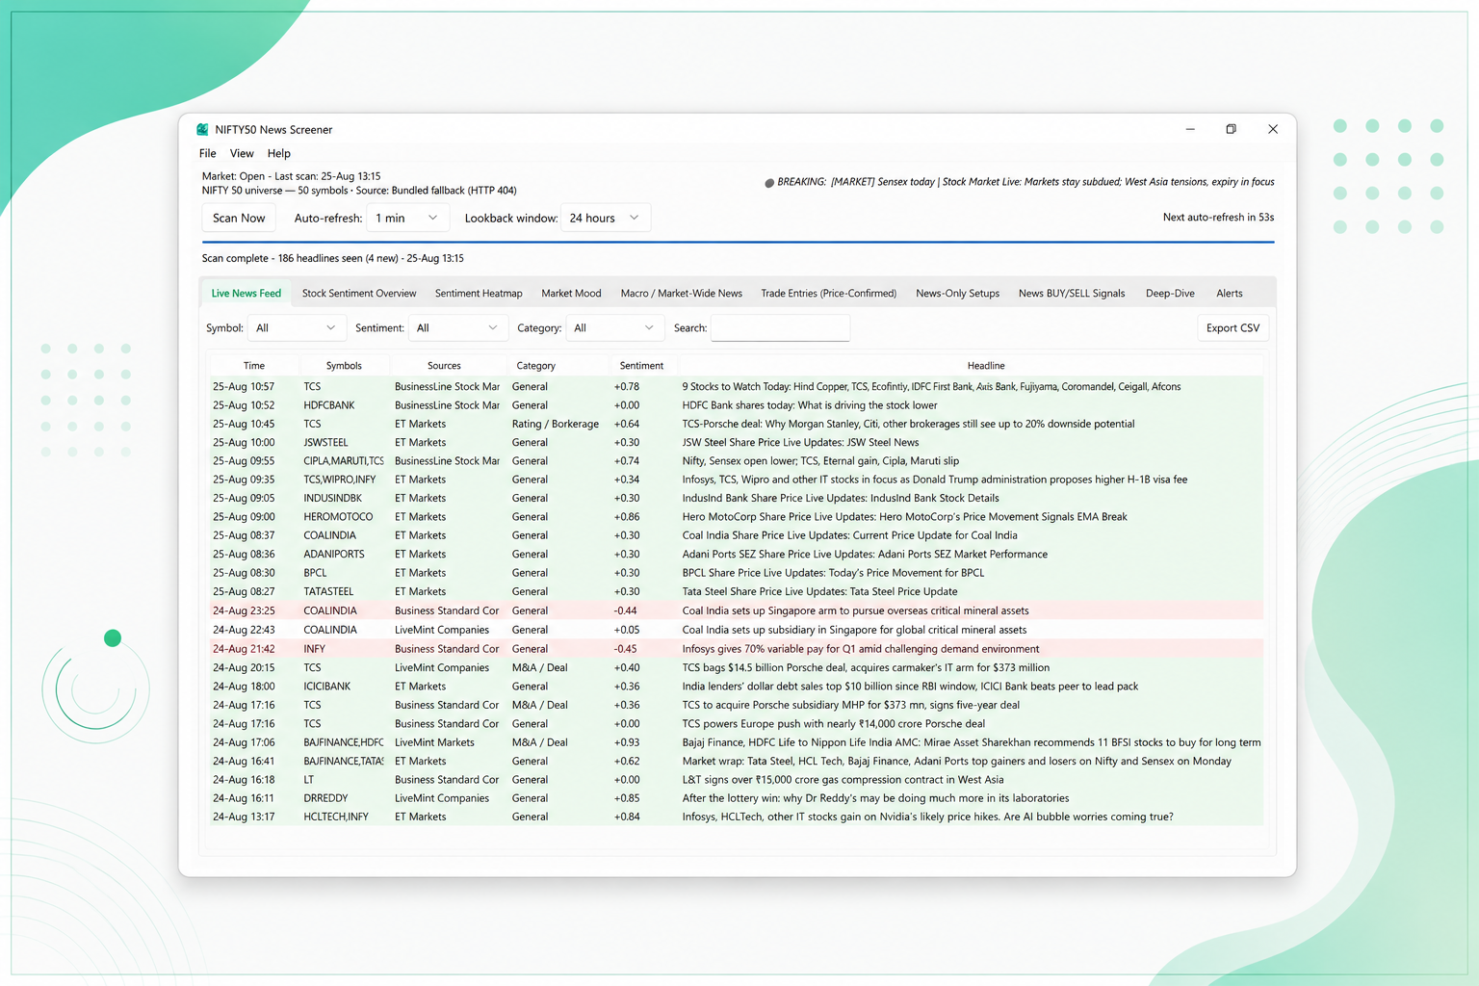Select 'Infosys gives 70% variable pay' headline
This screenshot has width=1479, height=986.
point(860,649)
